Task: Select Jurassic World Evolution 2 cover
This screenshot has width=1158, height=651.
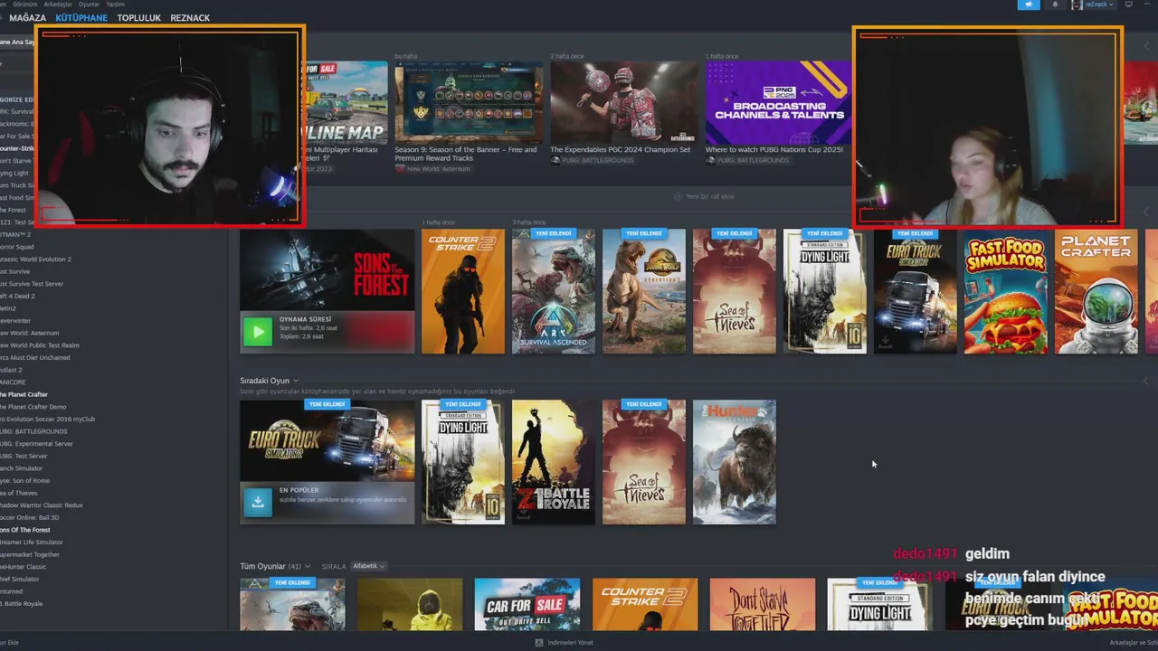Action: 643,291
